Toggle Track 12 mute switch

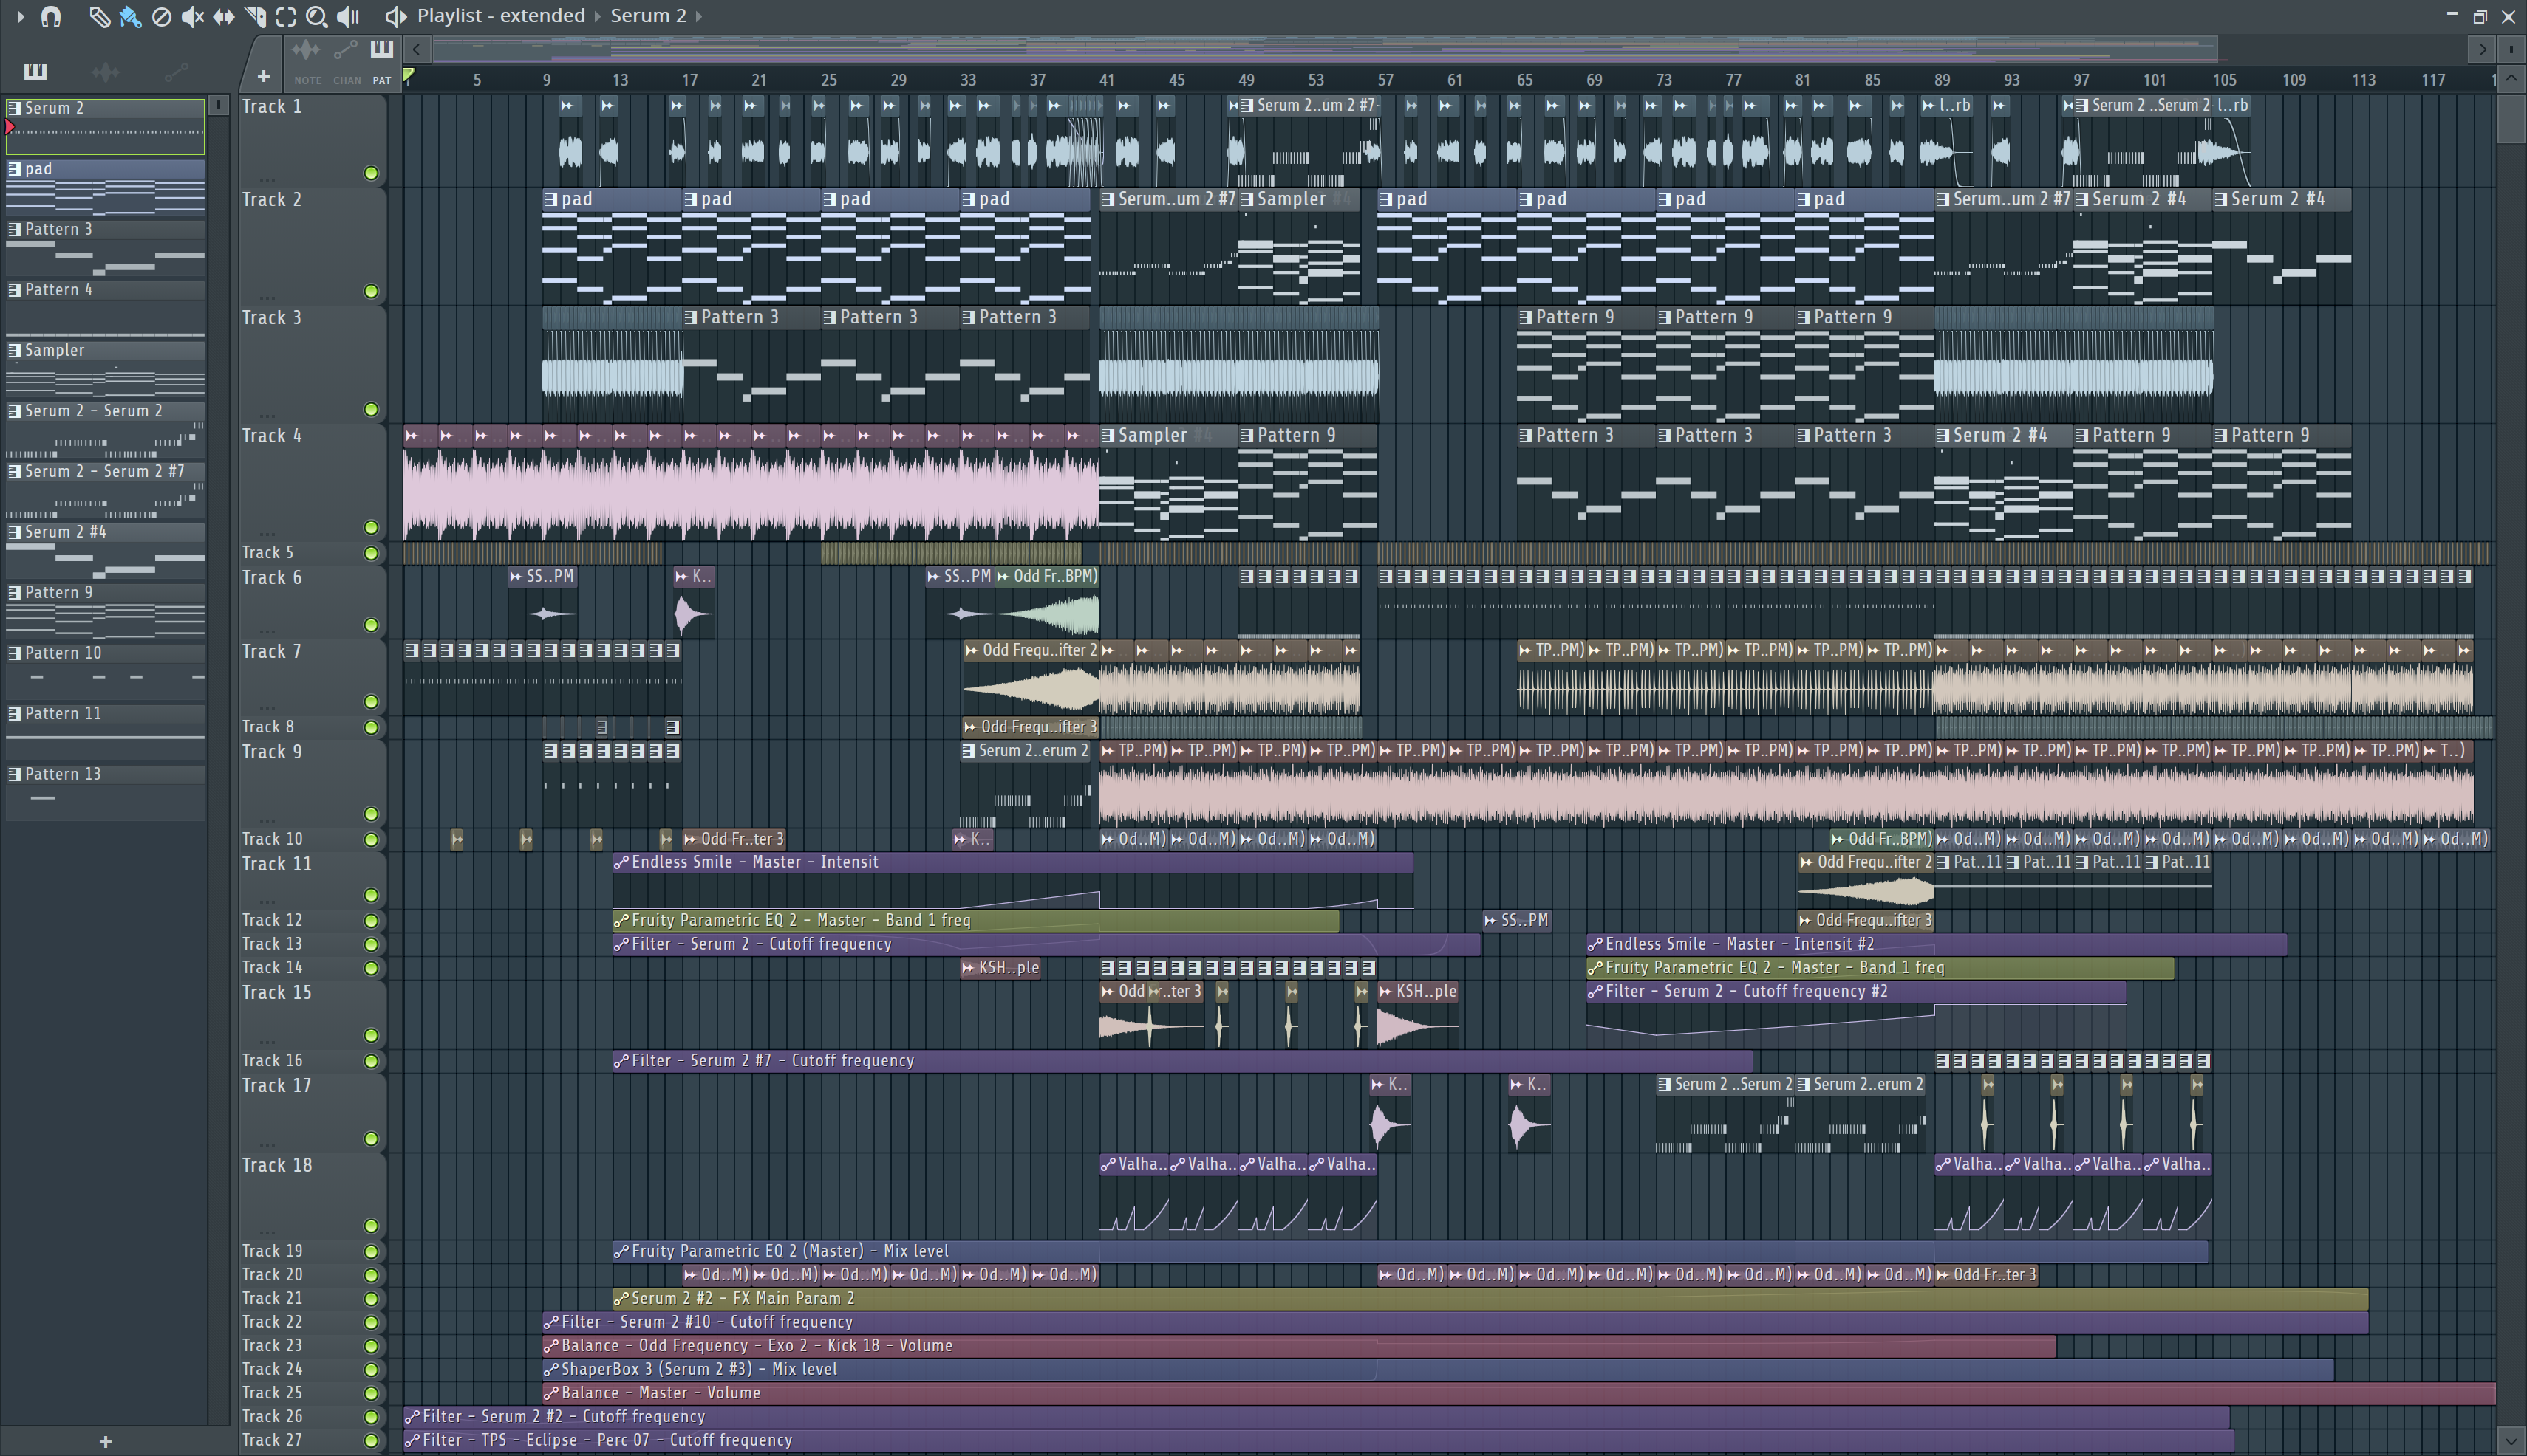(x=372, y=920)
